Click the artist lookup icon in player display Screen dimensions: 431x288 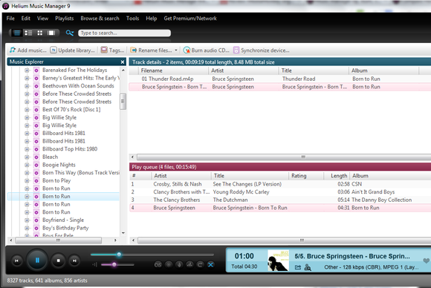308,267
